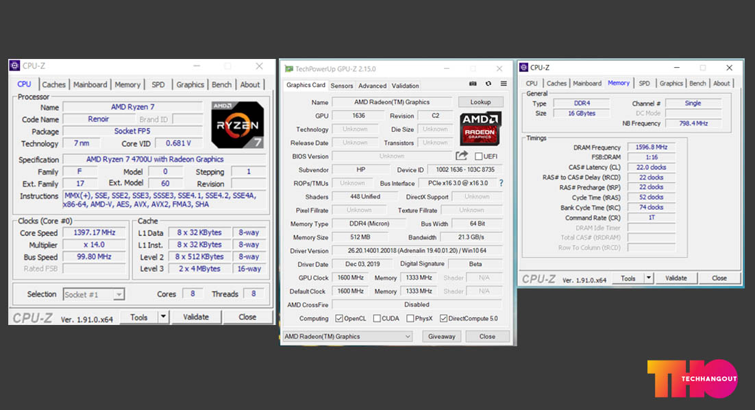The image size is (755, 410).
Task: Click the Driver Version value in GPU-Z
Action: pos(417,250)
